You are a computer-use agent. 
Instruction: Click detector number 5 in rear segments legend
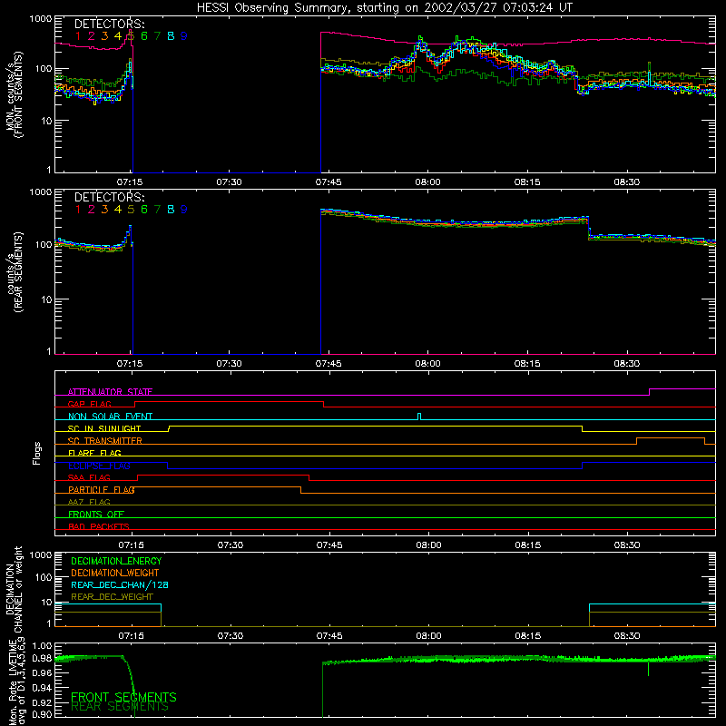click(131, 210)
